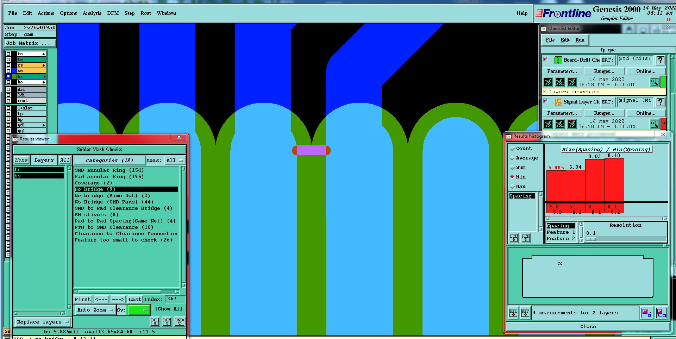Click red-outlined runner icon in Board-Drill row

[572, 82]
